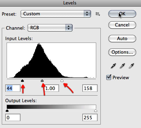Open the Channel dropdown showing RGB
Screen dimensions: 141x128
[x=50, y=28]
